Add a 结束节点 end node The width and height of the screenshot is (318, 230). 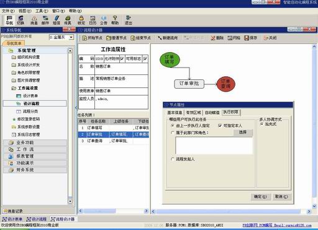coord(141,38)
